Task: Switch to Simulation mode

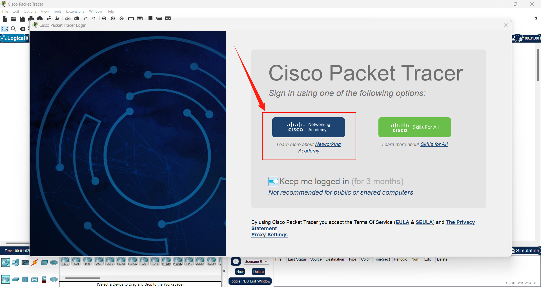Action: tap(526, 251)
